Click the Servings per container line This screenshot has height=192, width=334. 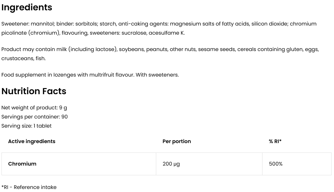[x=34, y=117]
